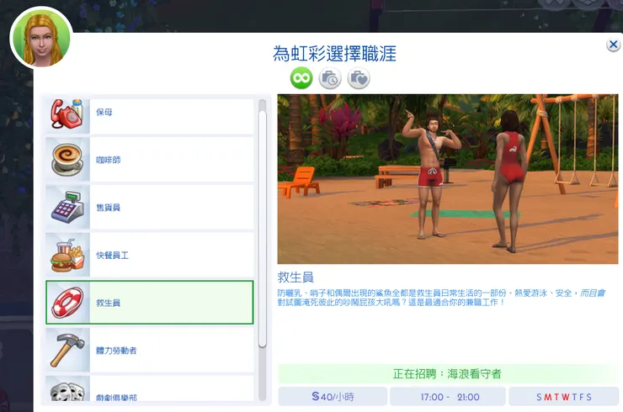Click the burger and fries icon

[67, 255]
